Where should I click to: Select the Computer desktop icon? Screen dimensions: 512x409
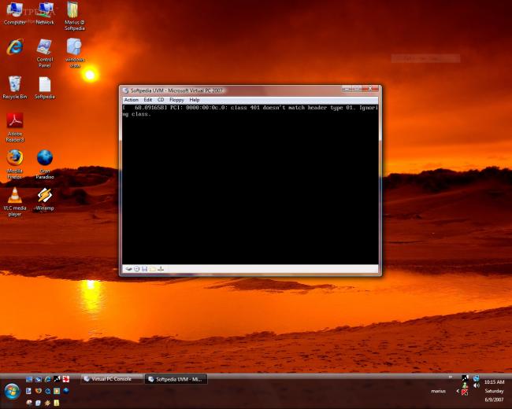click(15, 13)
